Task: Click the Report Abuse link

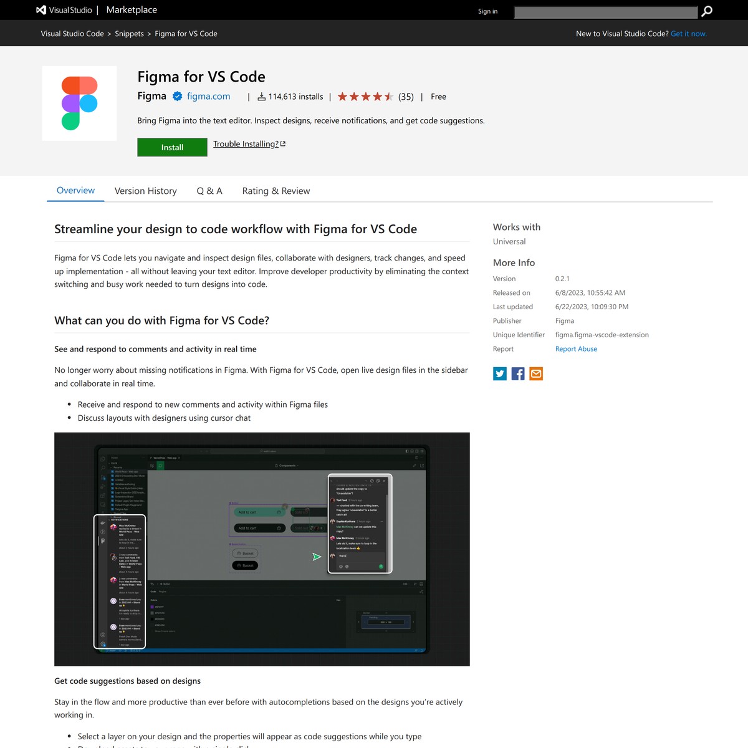Action: pyautogui.click(x=575, y=348)
